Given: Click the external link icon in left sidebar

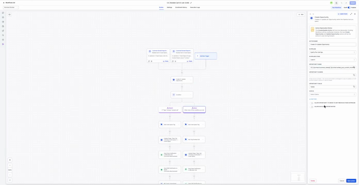Looking at the screenshot, I should (3, 31).
